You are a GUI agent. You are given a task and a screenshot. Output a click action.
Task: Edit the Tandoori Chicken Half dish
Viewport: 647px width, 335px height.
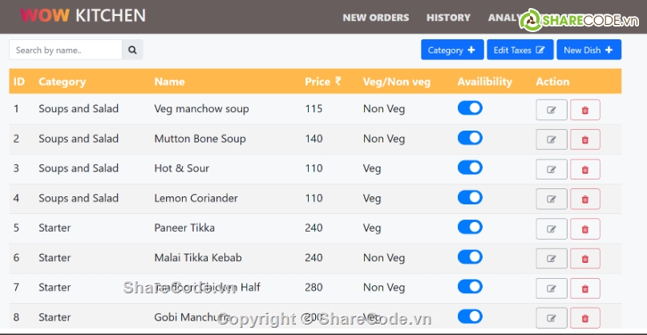pos(552,288)
